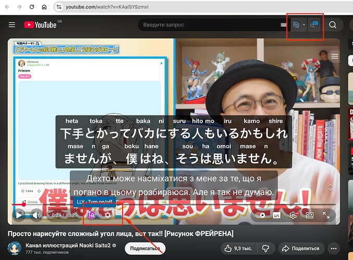353x260 pixels.
Task: Enter fullscreen mode
Action: [x=326, y=214]
